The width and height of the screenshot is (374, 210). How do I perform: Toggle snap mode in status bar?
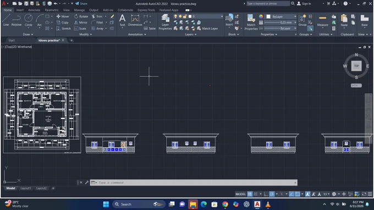[256, 194]
